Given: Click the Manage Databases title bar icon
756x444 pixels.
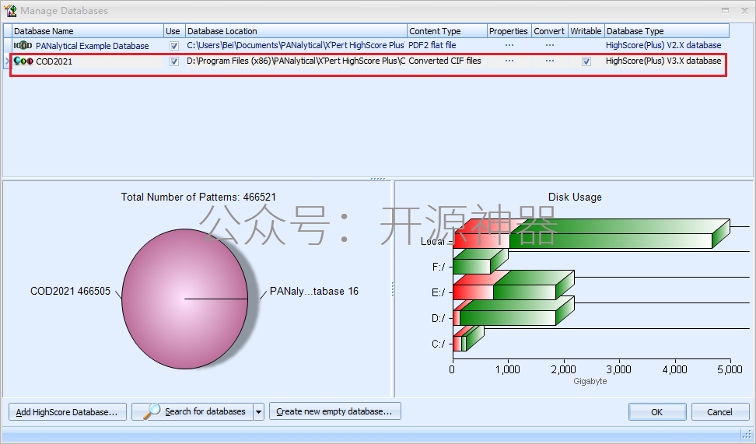Looking at the screenshot, I should 10,11.
